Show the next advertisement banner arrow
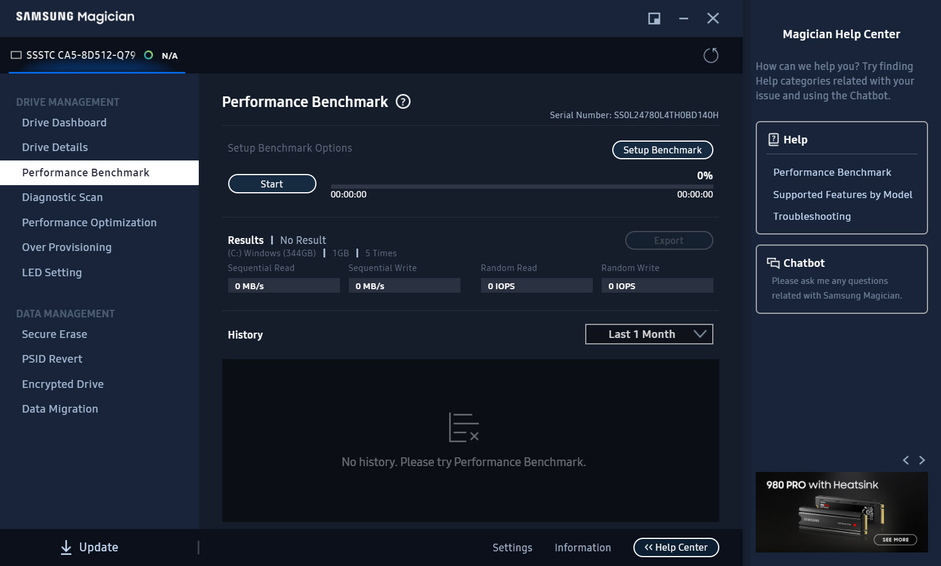This screenshot has width=941, height=566. pyautogui.click(x=922, y=460)
